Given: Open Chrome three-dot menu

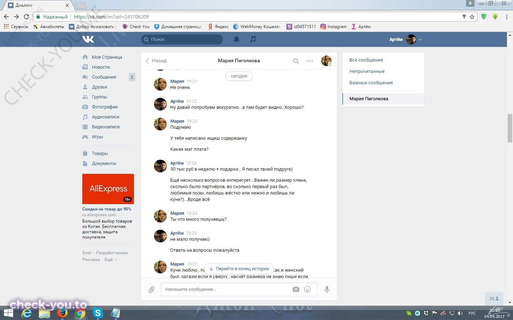Looking at the screenshot, I should [507, 17].
